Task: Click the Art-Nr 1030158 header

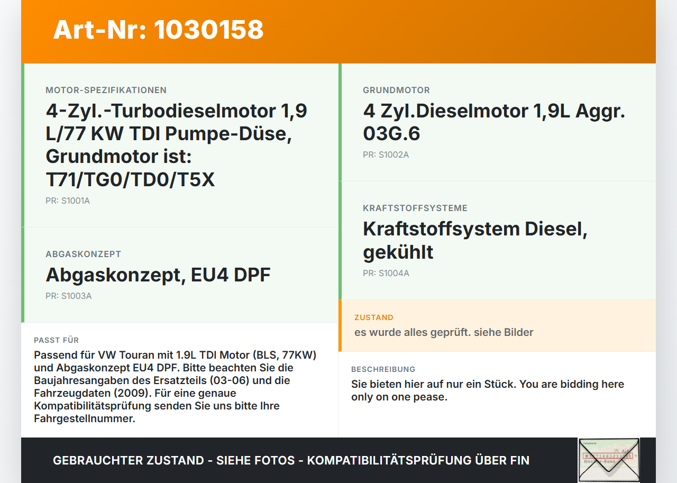Action: 158,31
